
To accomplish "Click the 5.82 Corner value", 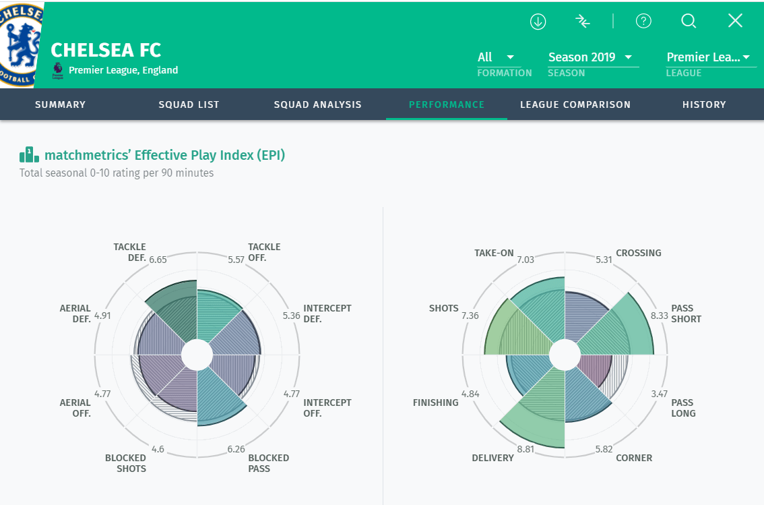I will pos(604,449).
